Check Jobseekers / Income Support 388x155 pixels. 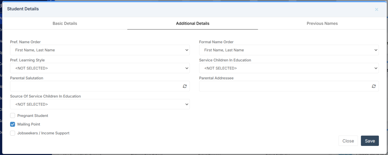pos(12,133)
